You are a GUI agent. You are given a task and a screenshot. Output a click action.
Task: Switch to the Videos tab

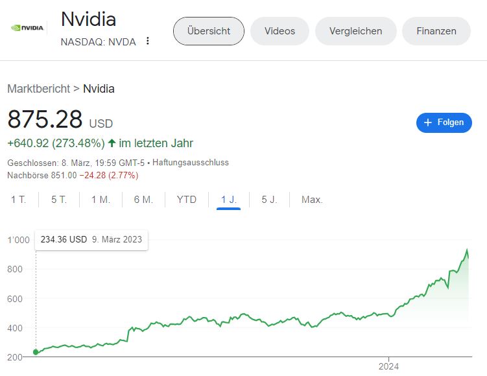(279, 31)
